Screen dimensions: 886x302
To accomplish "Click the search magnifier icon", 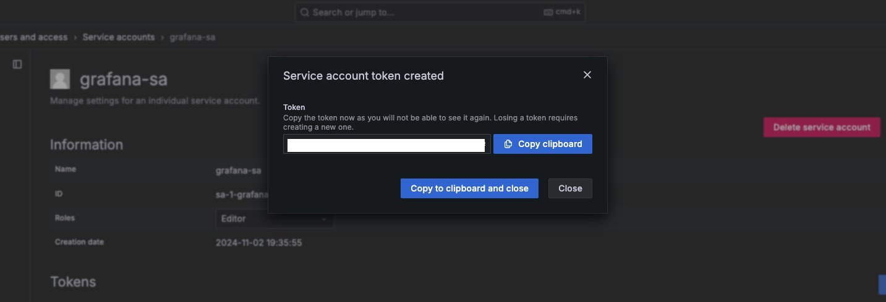I will 305,12.
